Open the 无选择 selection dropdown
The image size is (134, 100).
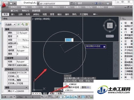tap(10, 24)
